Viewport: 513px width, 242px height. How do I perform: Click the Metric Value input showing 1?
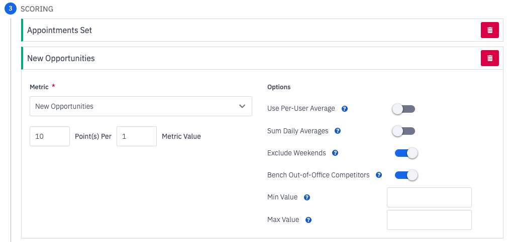point(136,136)
